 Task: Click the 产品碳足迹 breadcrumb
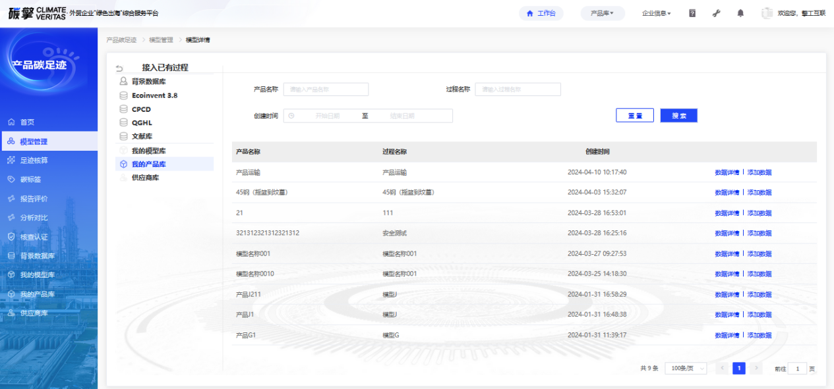[x=121, y=40]
